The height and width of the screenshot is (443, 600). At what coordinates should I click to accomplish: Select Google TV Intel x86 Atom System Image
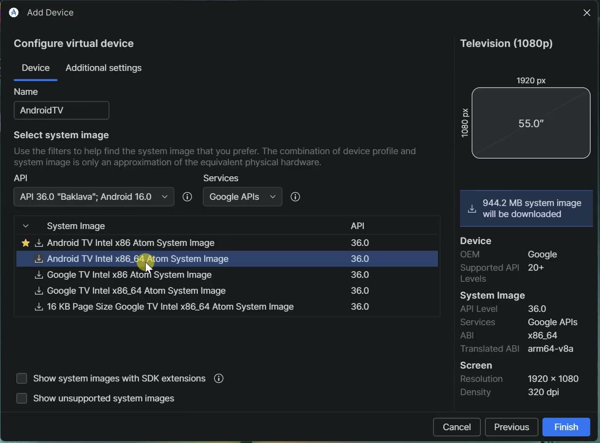227,275
